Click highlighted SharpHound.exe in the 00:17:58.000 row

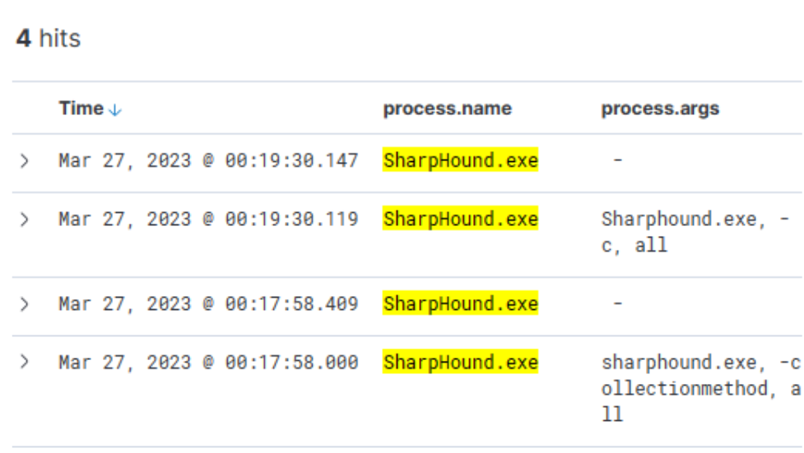point(460,363)
